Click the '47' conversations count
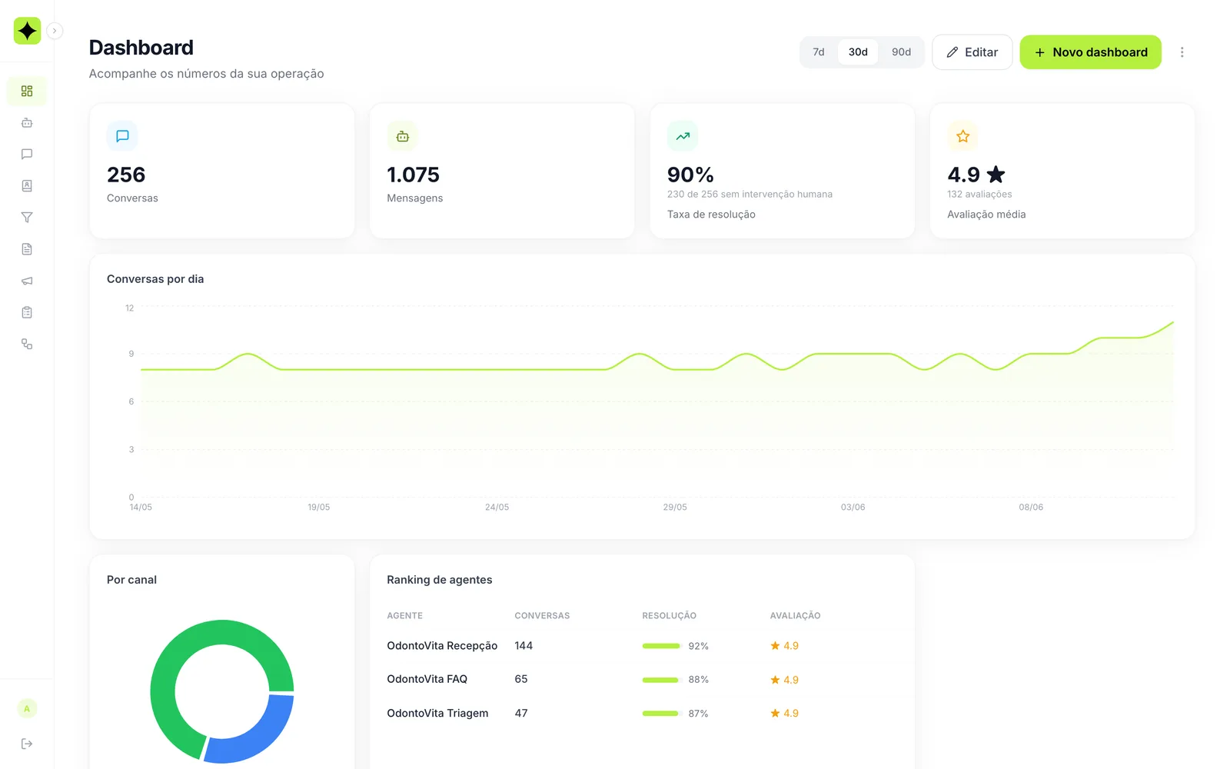This screenshot has height=769, width=1230. pos(521,714)
